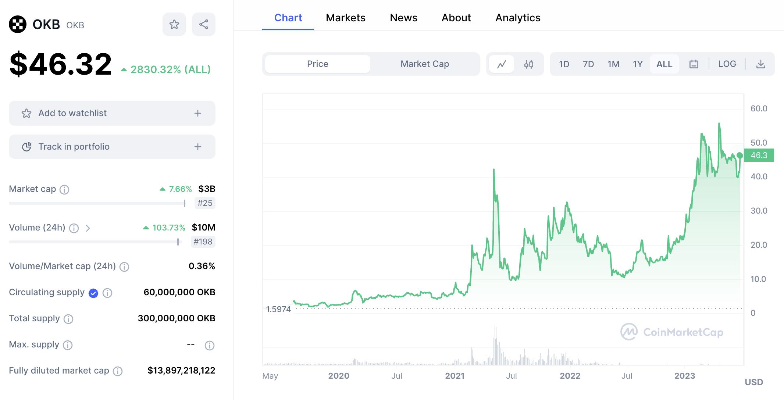Select the Market Cap chart toggle
Image resolution: width=784 pixels, height=400 pixels.
(x=425, y=64)
